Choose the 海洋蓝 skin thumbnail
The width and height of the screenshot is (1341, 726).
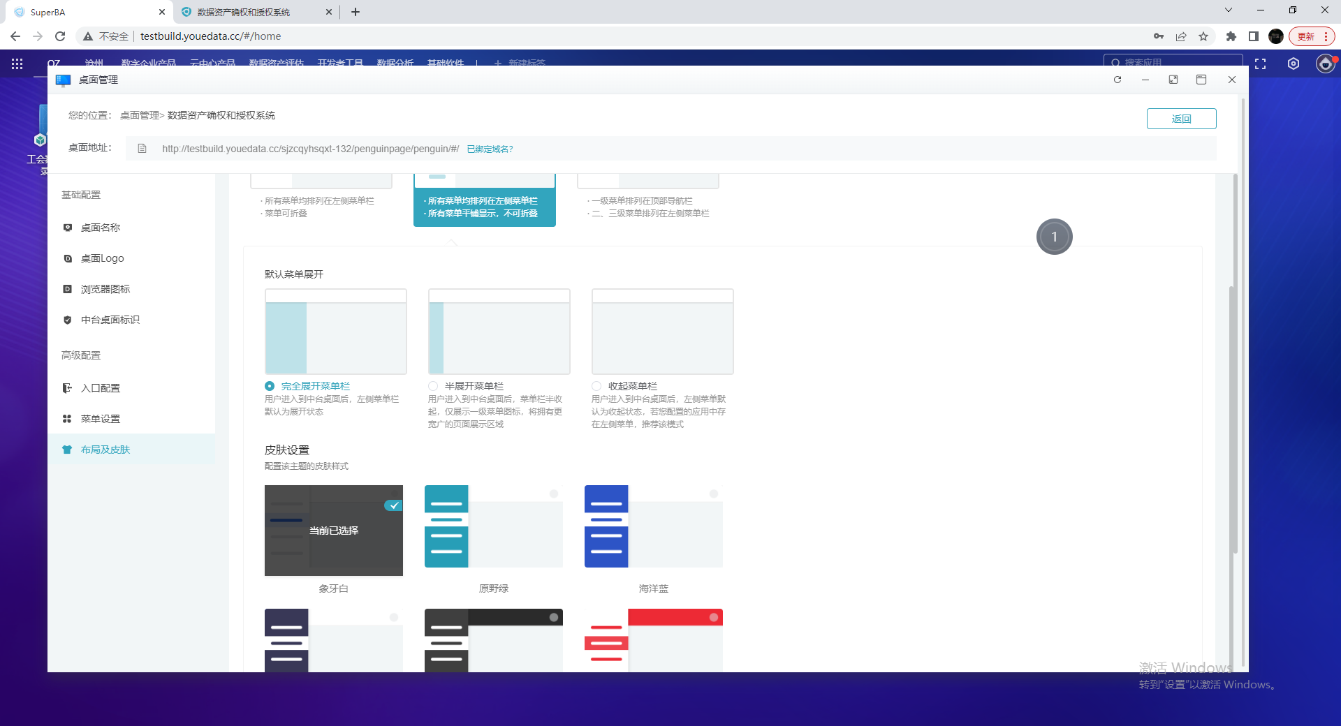pos(654,526)
